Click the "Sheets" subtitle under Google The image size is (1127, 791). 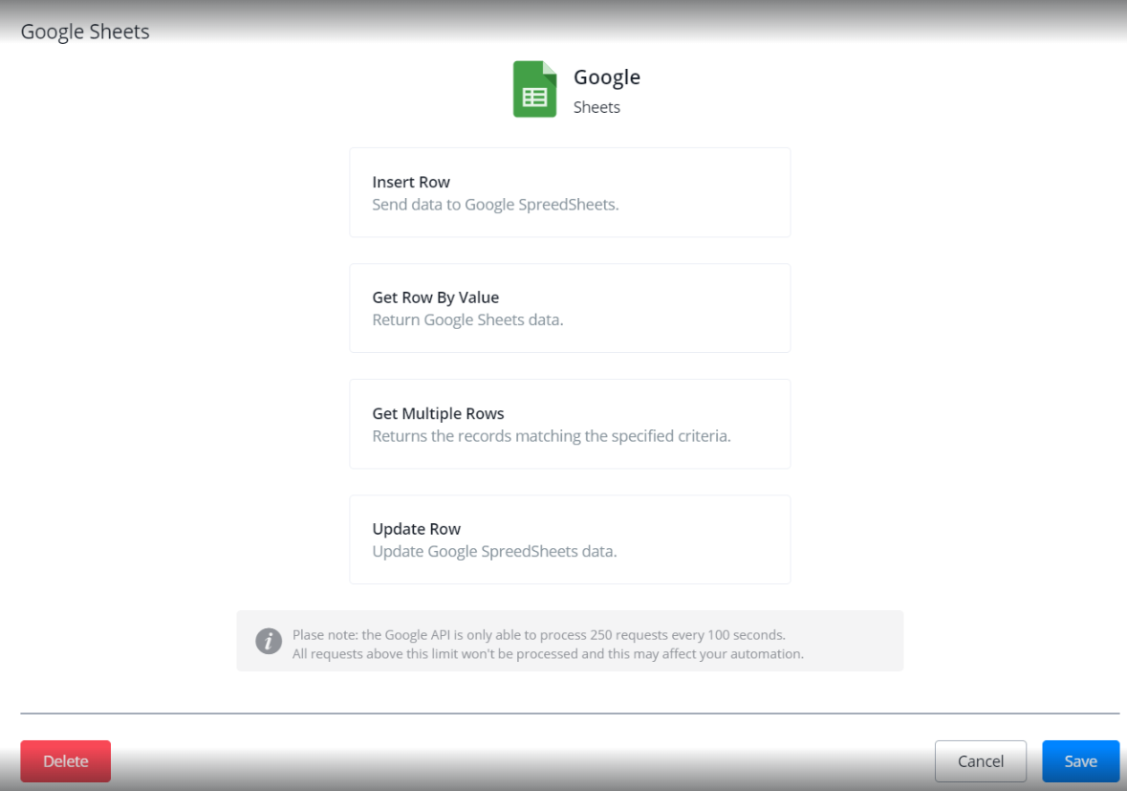[x=596, y=107]
